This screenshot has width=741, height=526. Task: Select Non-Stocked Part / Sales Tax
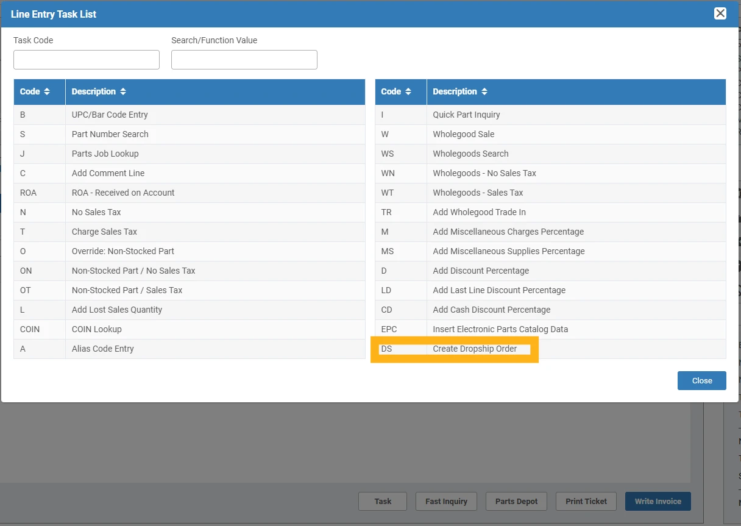point(190,290)
